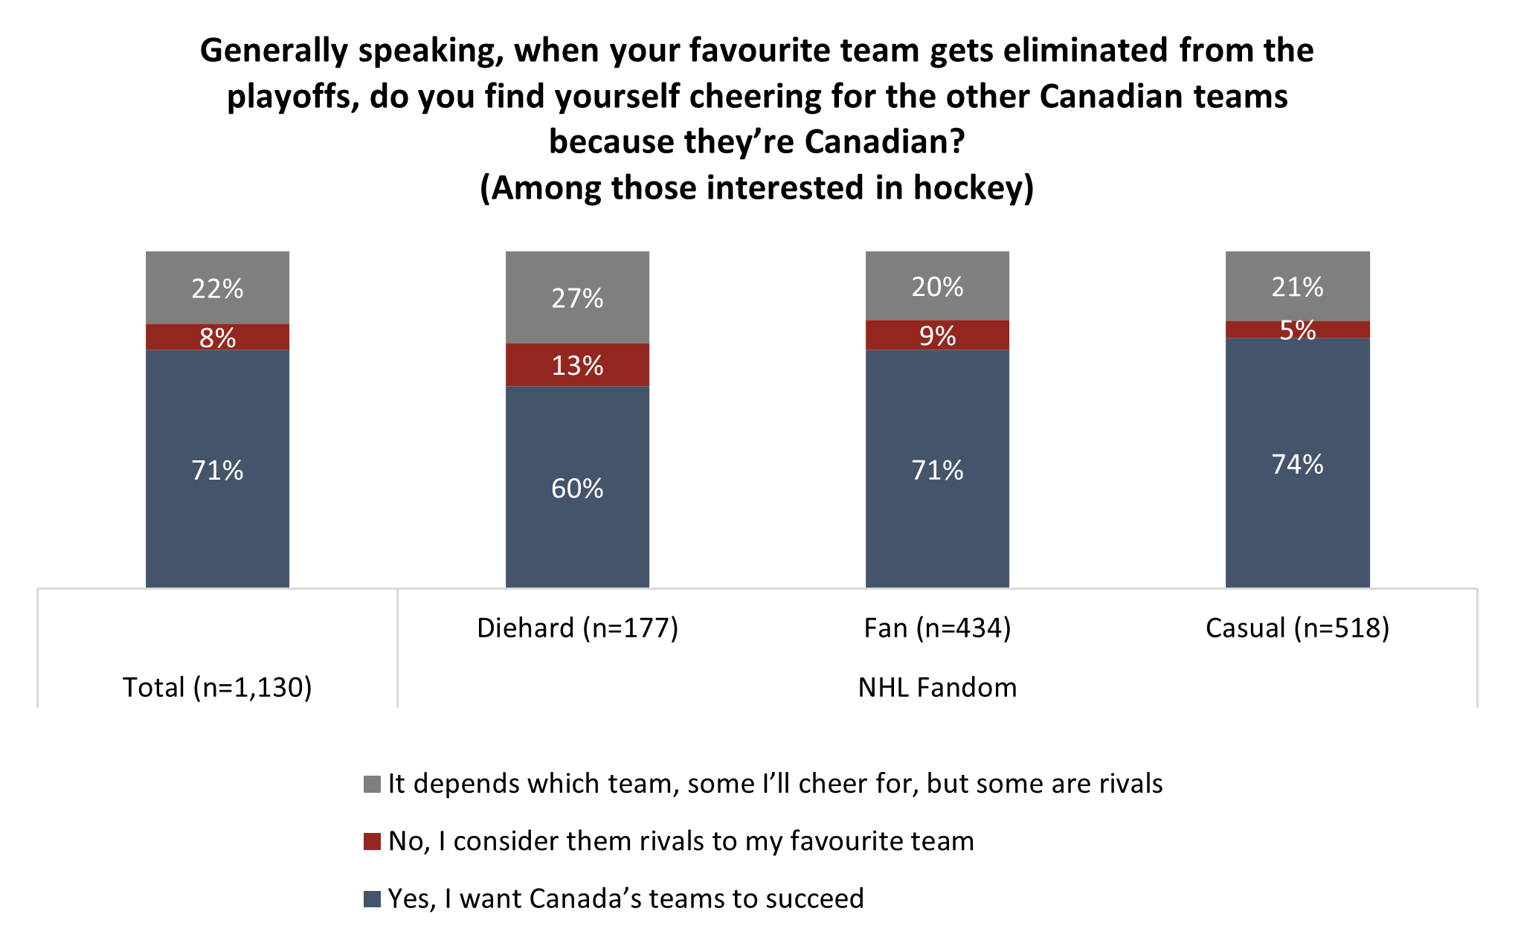Click the blue legend swatch for 'Yes' response
The height and width of the screenshot is (943, 1515).
[x=372, y=899]
